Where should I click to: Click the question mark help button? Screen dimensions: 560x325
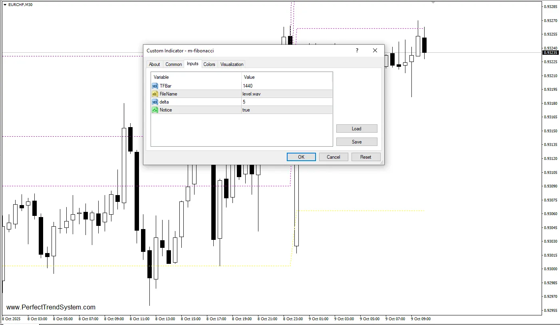pyautogui.click(x=357, y=50)
